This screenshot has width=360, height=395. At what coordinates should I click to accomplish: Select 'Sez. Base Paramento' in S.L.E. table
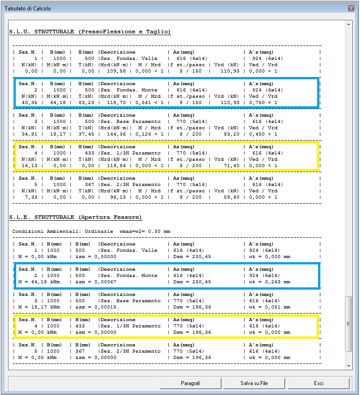point(131,301)
